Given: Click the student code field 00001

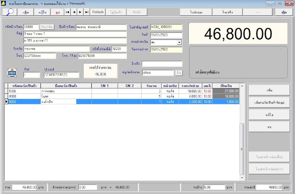Looking at the screenshot, I should [x=31, y=27].
